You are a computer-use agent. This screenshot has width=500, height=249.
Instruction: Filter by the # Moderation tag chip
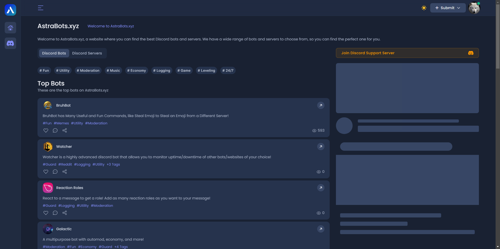click(88, 70)
